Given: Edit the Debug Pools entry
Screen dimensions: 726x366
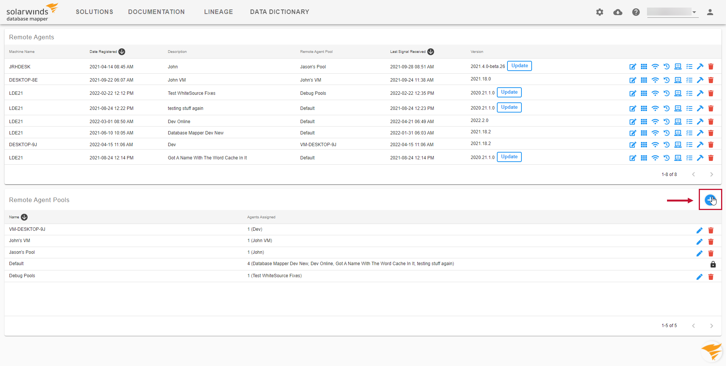Looking at the screenshot, I should click(700, 277).
